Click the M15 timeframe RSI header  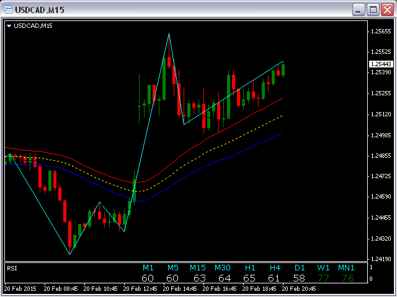(198, 268)
